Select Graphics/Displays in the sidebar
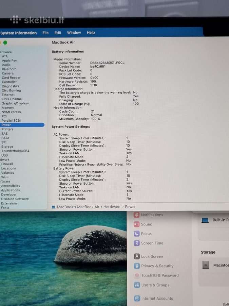The height and width of the screenshot is (306, 229). tap(15, 103)
